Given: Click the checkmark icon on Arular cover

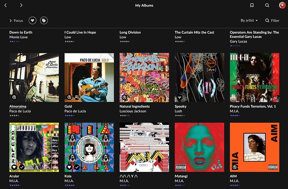Looking at the screenshot, I should 22,167.
